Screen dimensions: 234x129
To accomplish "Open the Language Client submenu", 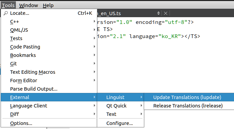I will tap(49, 106).
